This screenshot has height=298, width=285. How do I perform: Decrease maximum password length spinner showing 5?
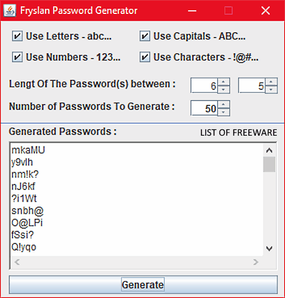tap(271, 89)
